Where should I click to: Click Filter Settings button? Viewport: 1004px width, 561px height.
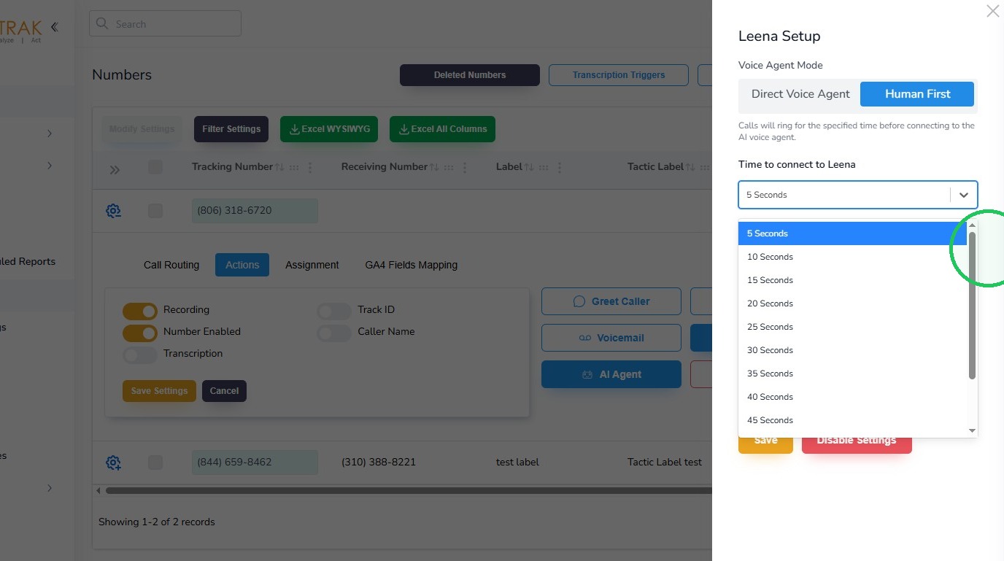click(231, 129)
